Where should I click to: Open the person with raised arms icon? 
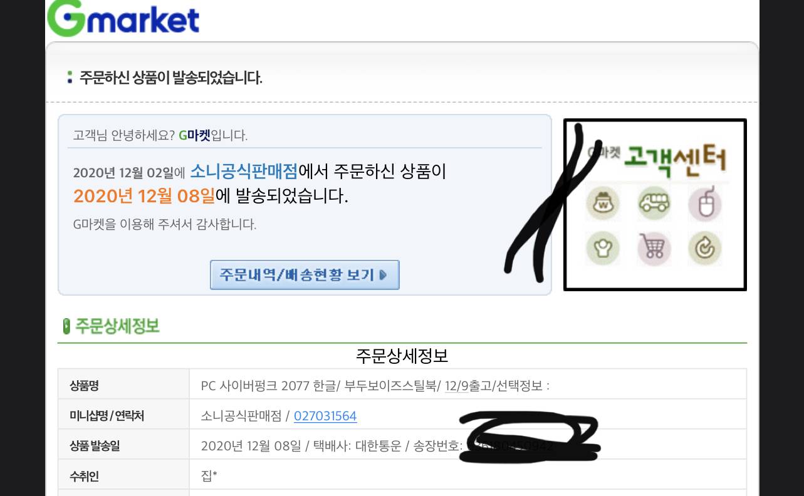click(x=603, y=248)
